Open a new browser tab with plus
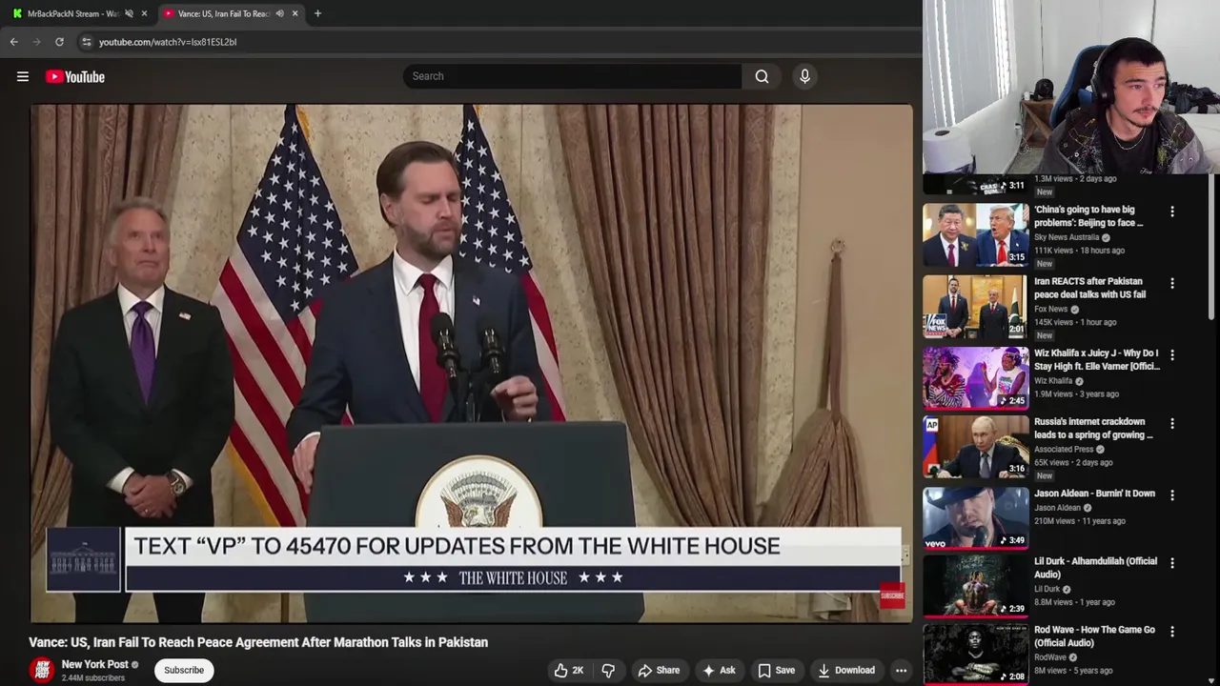 pos(317,13)
